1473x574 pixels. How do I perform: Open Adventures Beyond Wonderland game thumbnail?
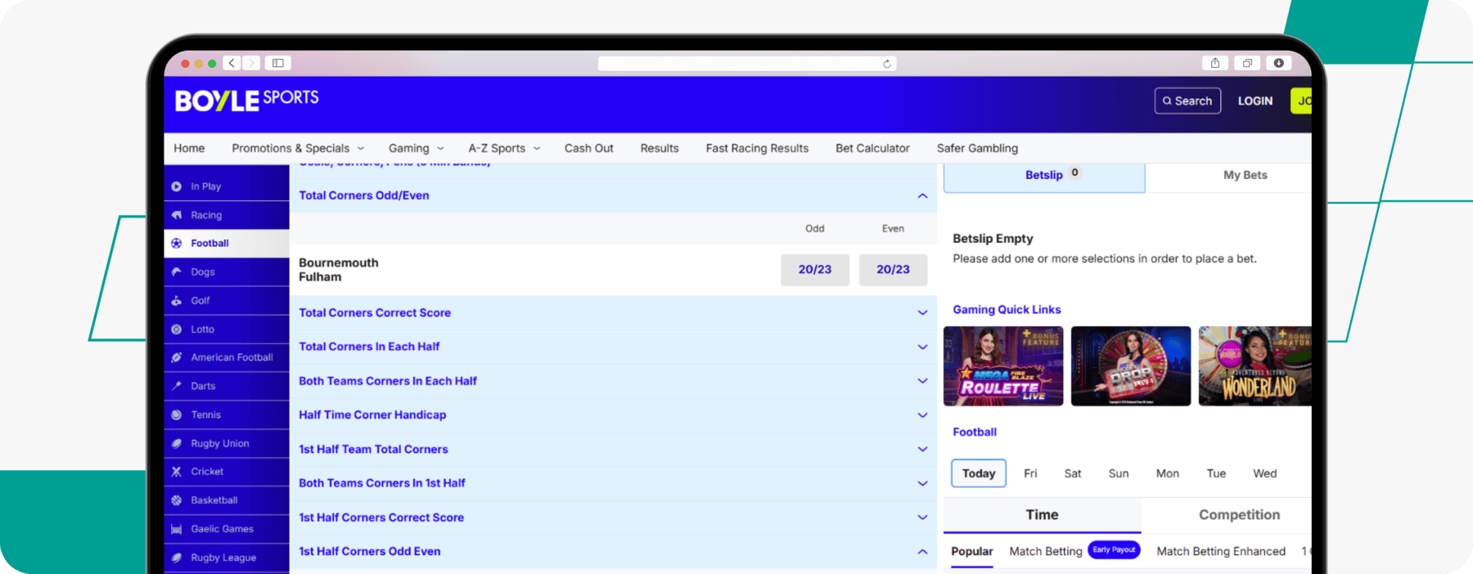click(x=1255, y=366)
